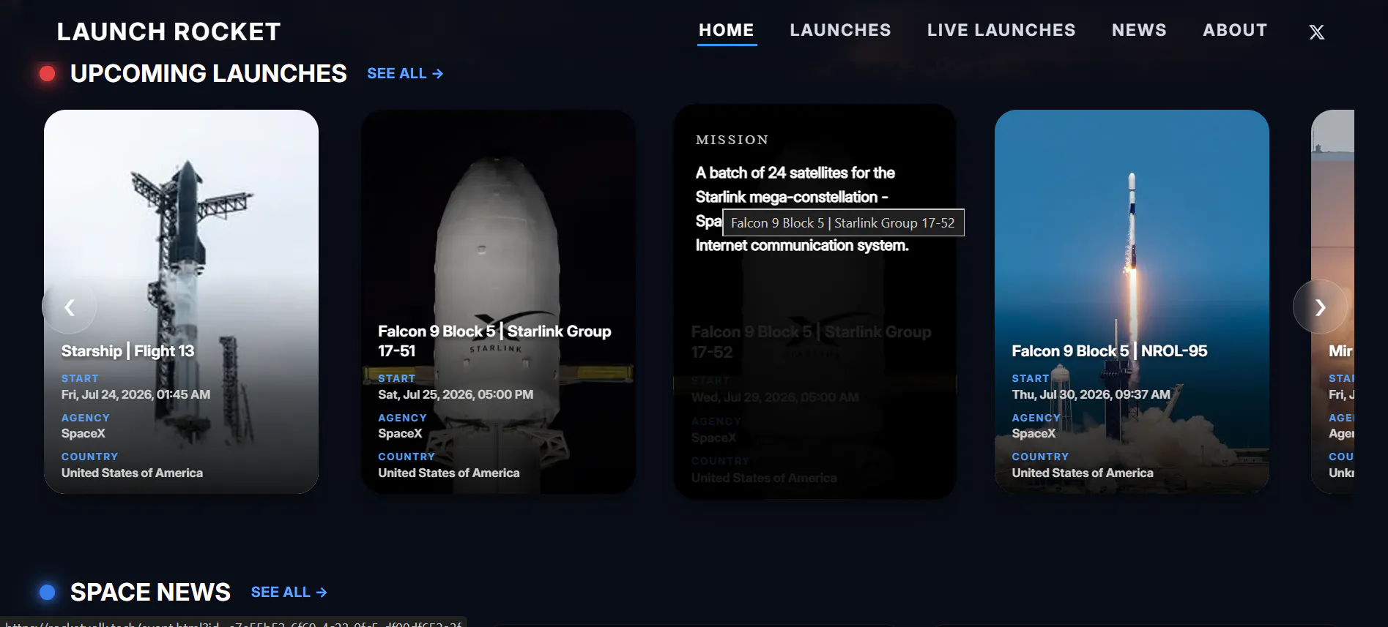Screen dimensions: 1388x627
Task: Click the previous carousel arrow
Action: (70, 307)
